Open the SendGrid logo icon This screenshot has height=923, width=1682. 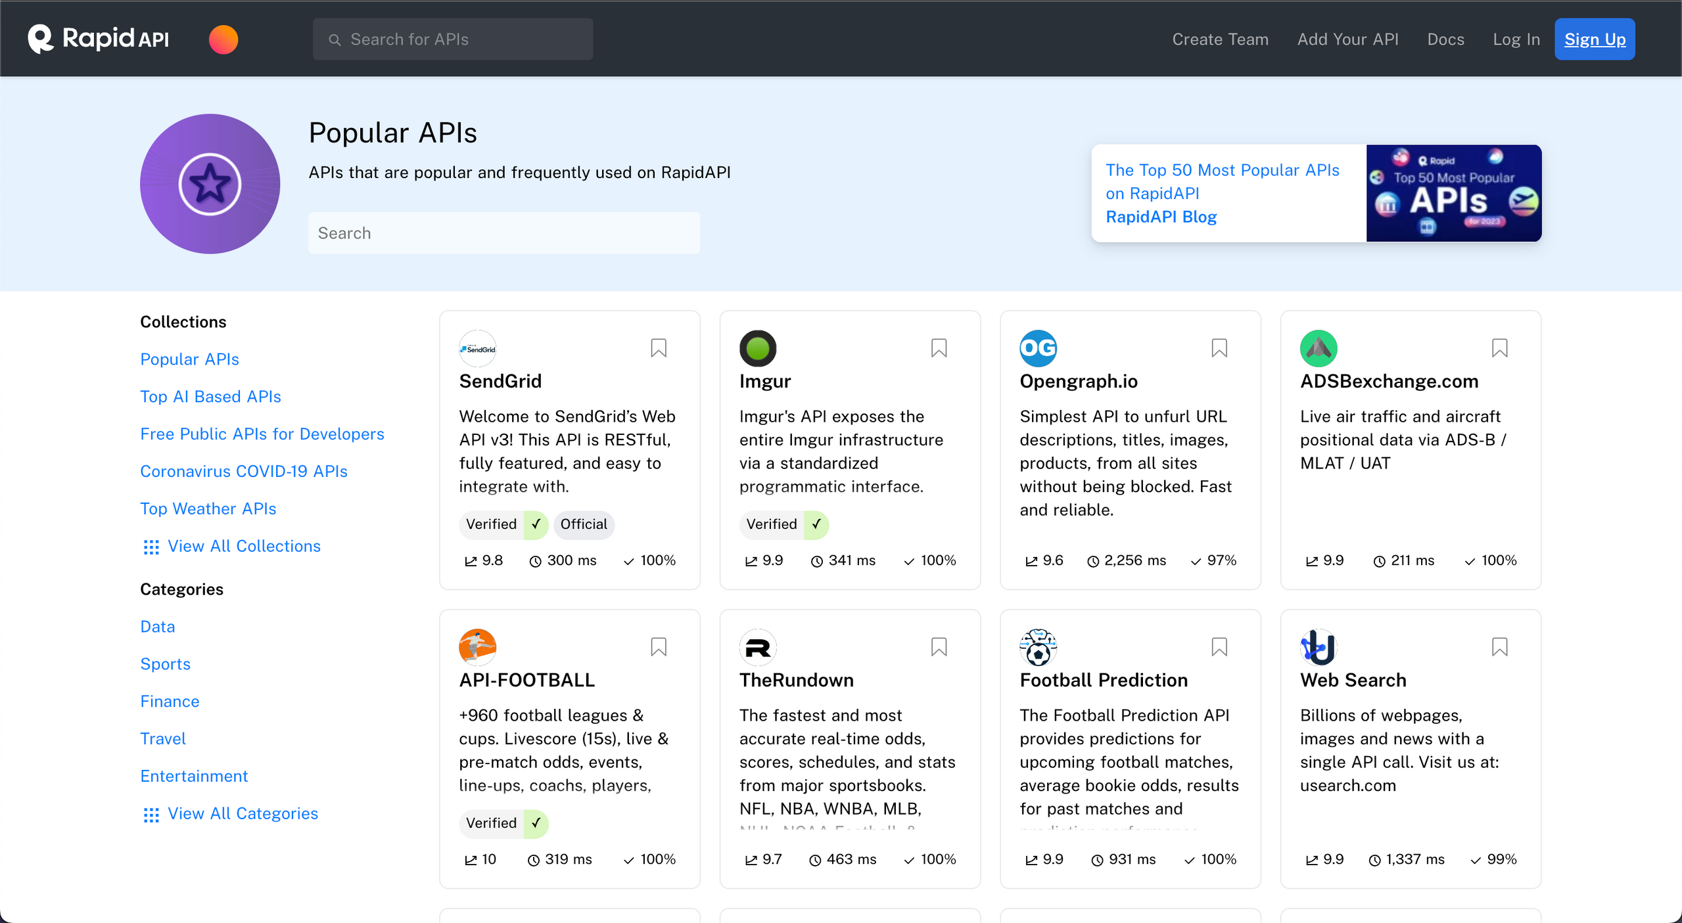click(x=477, y=348)
